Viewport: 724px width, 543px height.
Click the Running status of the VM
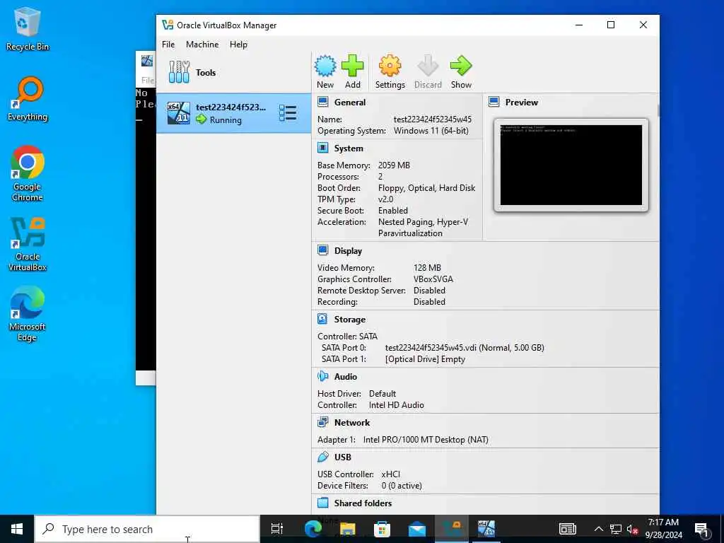[226, 120]
